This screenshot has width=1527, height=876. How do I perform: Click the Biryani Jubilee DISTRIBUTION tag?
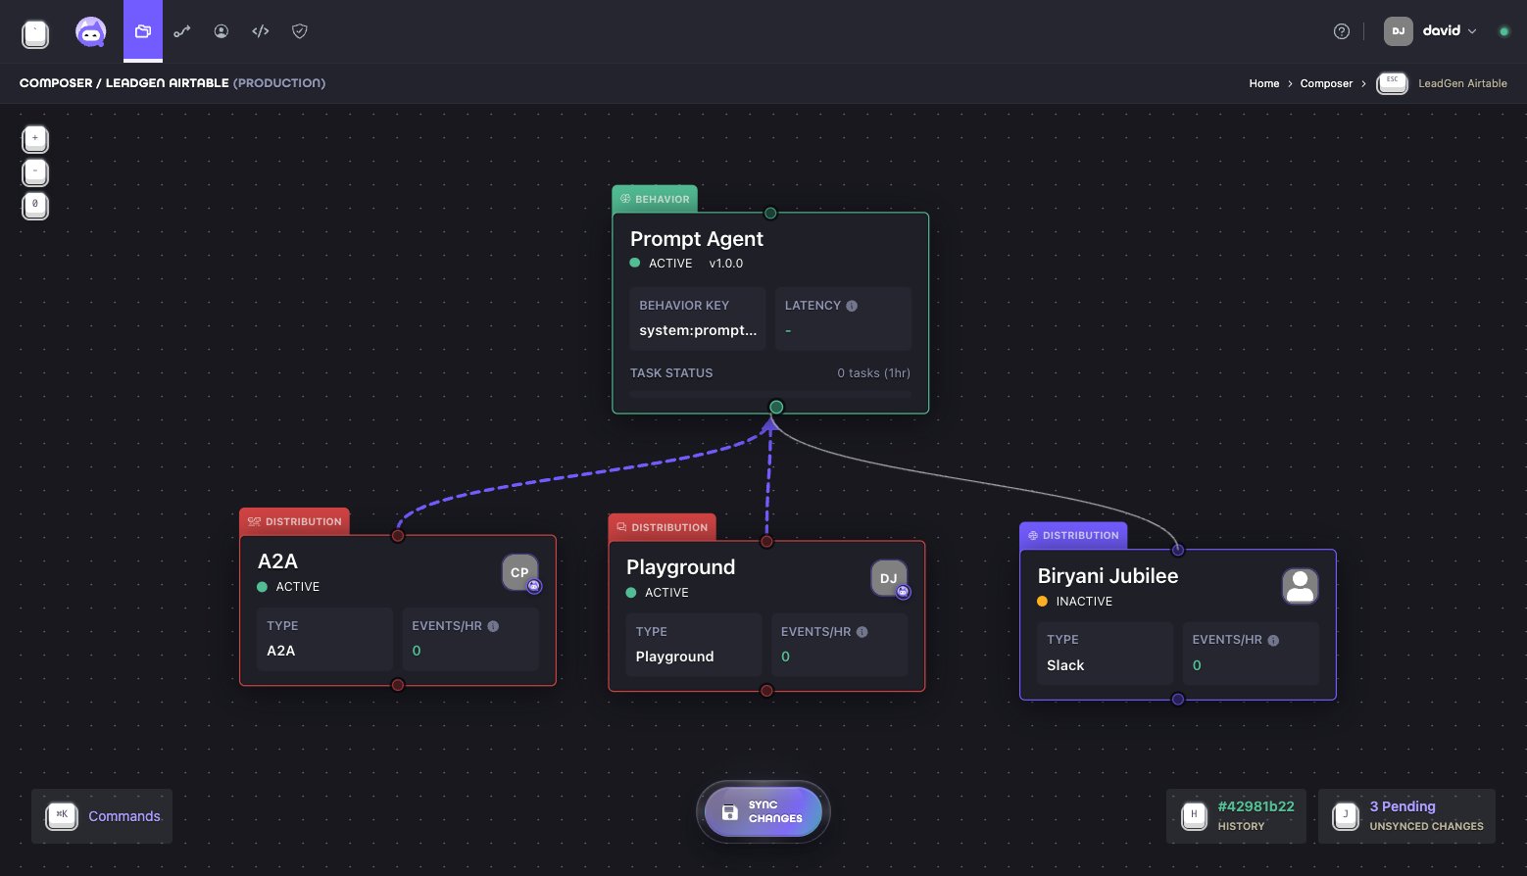1074,535
